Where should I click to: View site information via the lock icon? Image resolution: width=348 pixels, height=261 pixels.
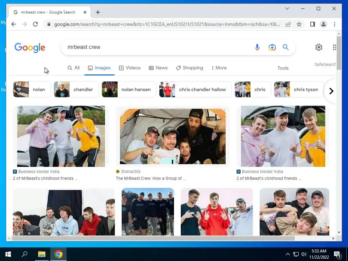pos(49,24)
